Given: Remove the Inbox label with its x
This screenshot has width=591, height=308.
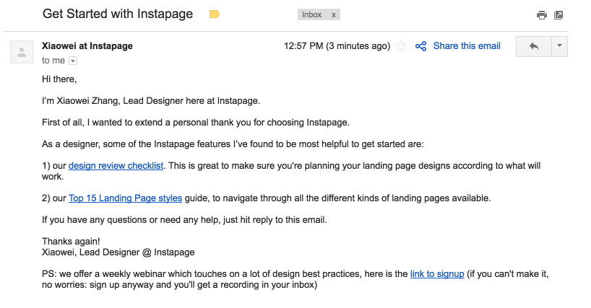Looking at the screenshot, I should 333,14.
